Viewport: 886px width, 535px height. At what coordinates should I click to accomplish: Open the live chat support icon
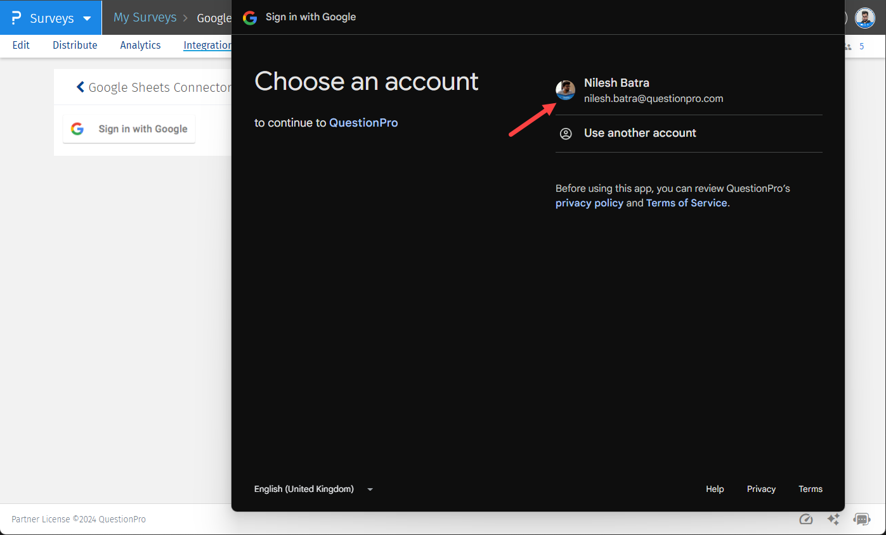coord(862,519)
